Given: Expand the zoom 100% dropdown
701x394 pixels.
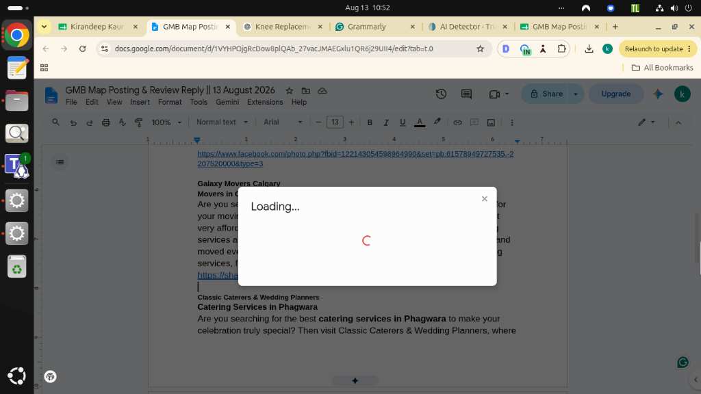Looking at the screenshot, I should [x=166, y=122].
